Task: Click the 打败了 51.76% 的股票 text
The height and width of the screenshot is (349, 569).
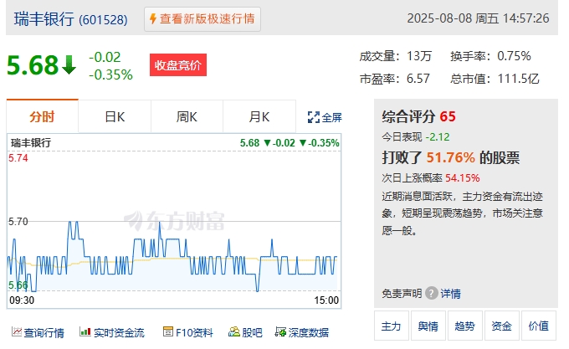Action: pyautogui.click(x=451, y=157)
